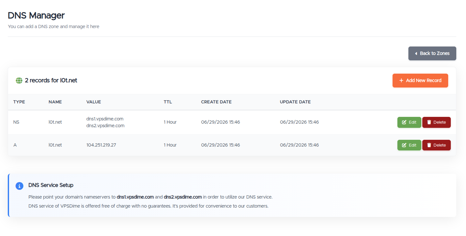Screen dimensions: 466x236
Task: Click the 2 records for l0t.net heading
Action: pyautogui.click(x=51, y=80)
